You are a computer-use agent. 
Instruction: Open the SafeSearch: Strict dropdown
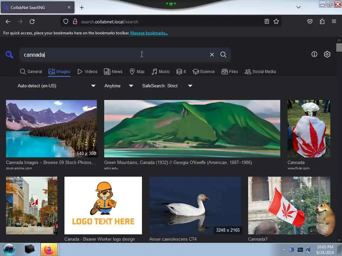pyautogui.click(x=167, y=86)
